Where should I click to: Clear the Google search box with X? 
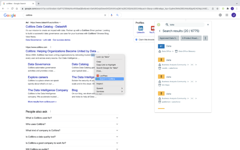click(x=105, y=15)
